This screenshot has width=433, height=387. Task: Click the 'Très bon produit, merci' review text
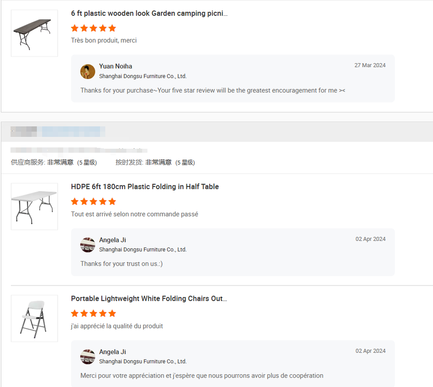click(104, 41)
